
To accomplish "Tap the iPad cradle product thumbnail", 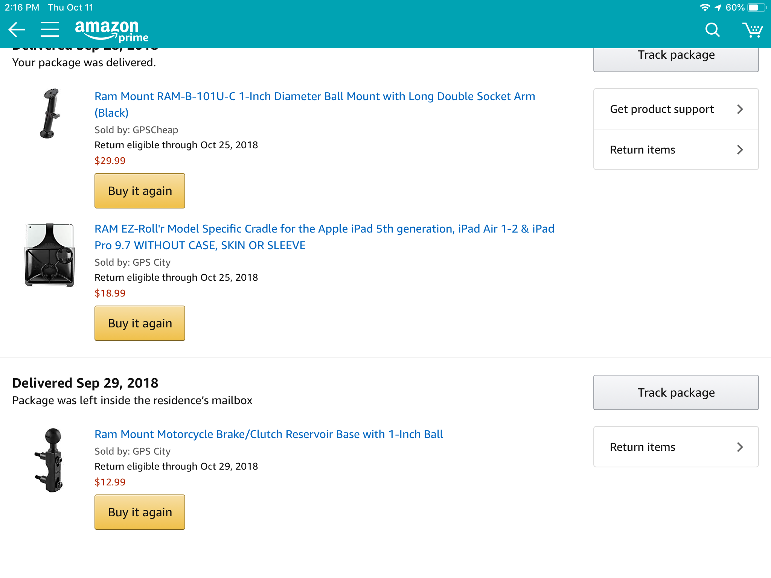I will click(50, 255).
